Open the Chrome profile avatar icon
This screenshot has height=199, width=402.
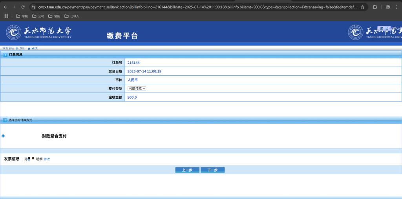click(x=388, y=7)
